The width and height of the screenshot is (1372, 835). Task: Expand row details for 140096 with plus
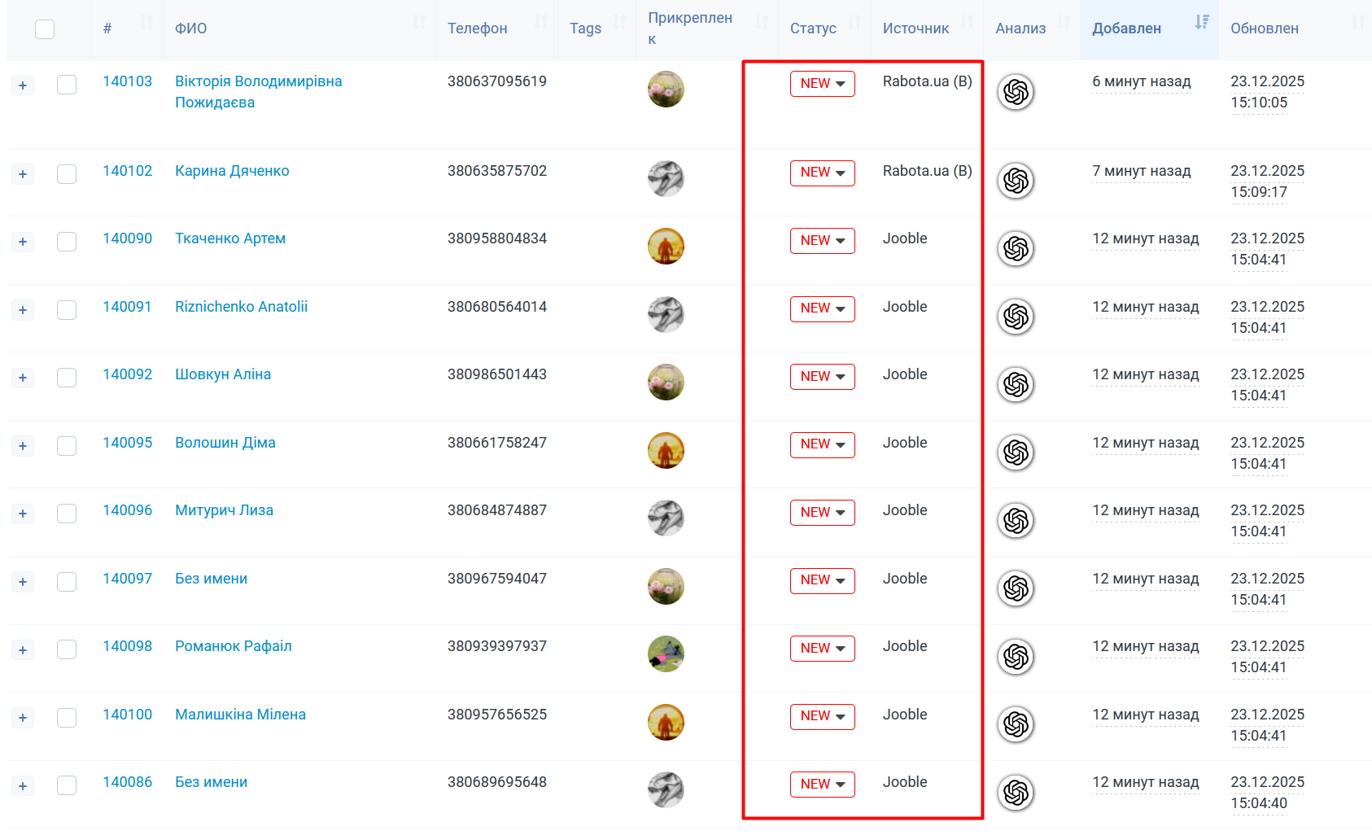23,514
